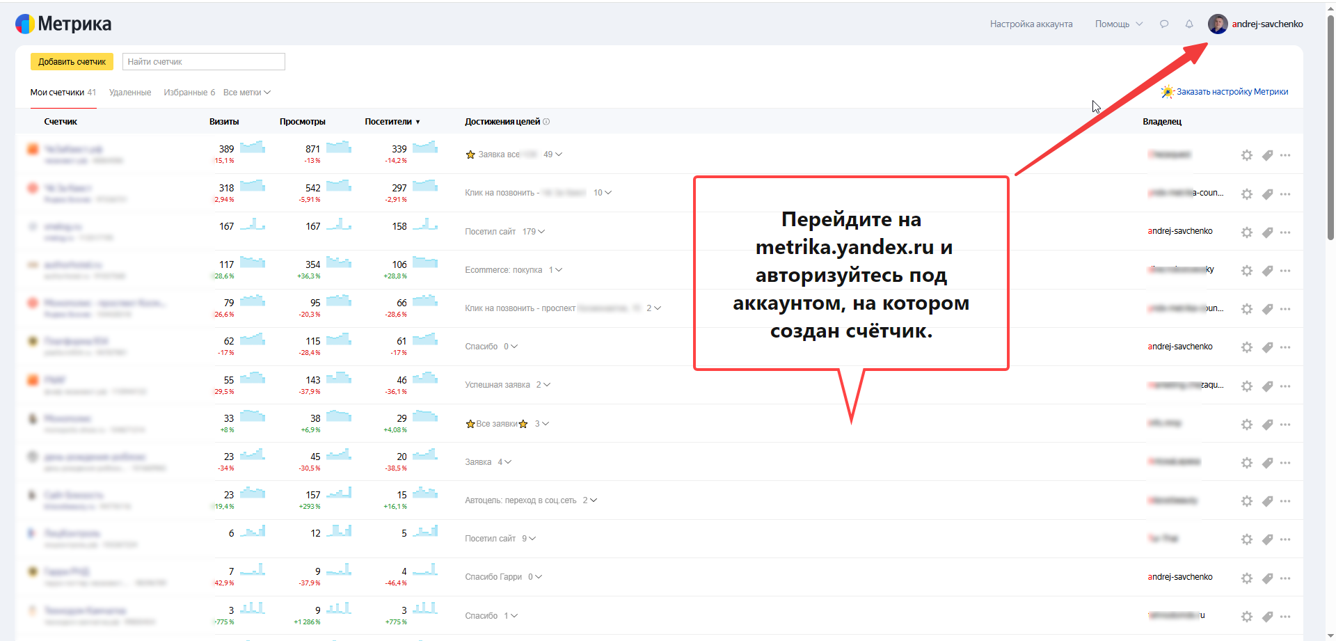Switch to the Удаленные tab
Screen dimensions: 1336x641
click(130, 93)
